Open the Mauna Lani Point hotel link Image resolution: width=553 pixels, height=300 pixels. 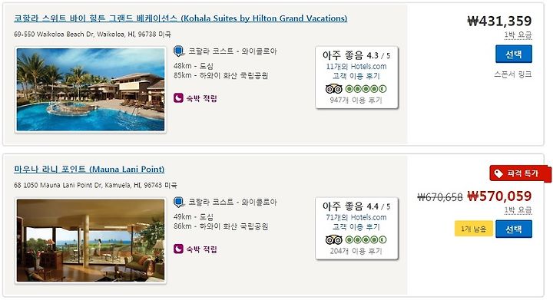pyautogui.click(x=89, y=170)
